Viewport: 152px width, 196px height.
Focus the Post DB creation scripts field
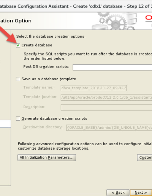(112, 67)
